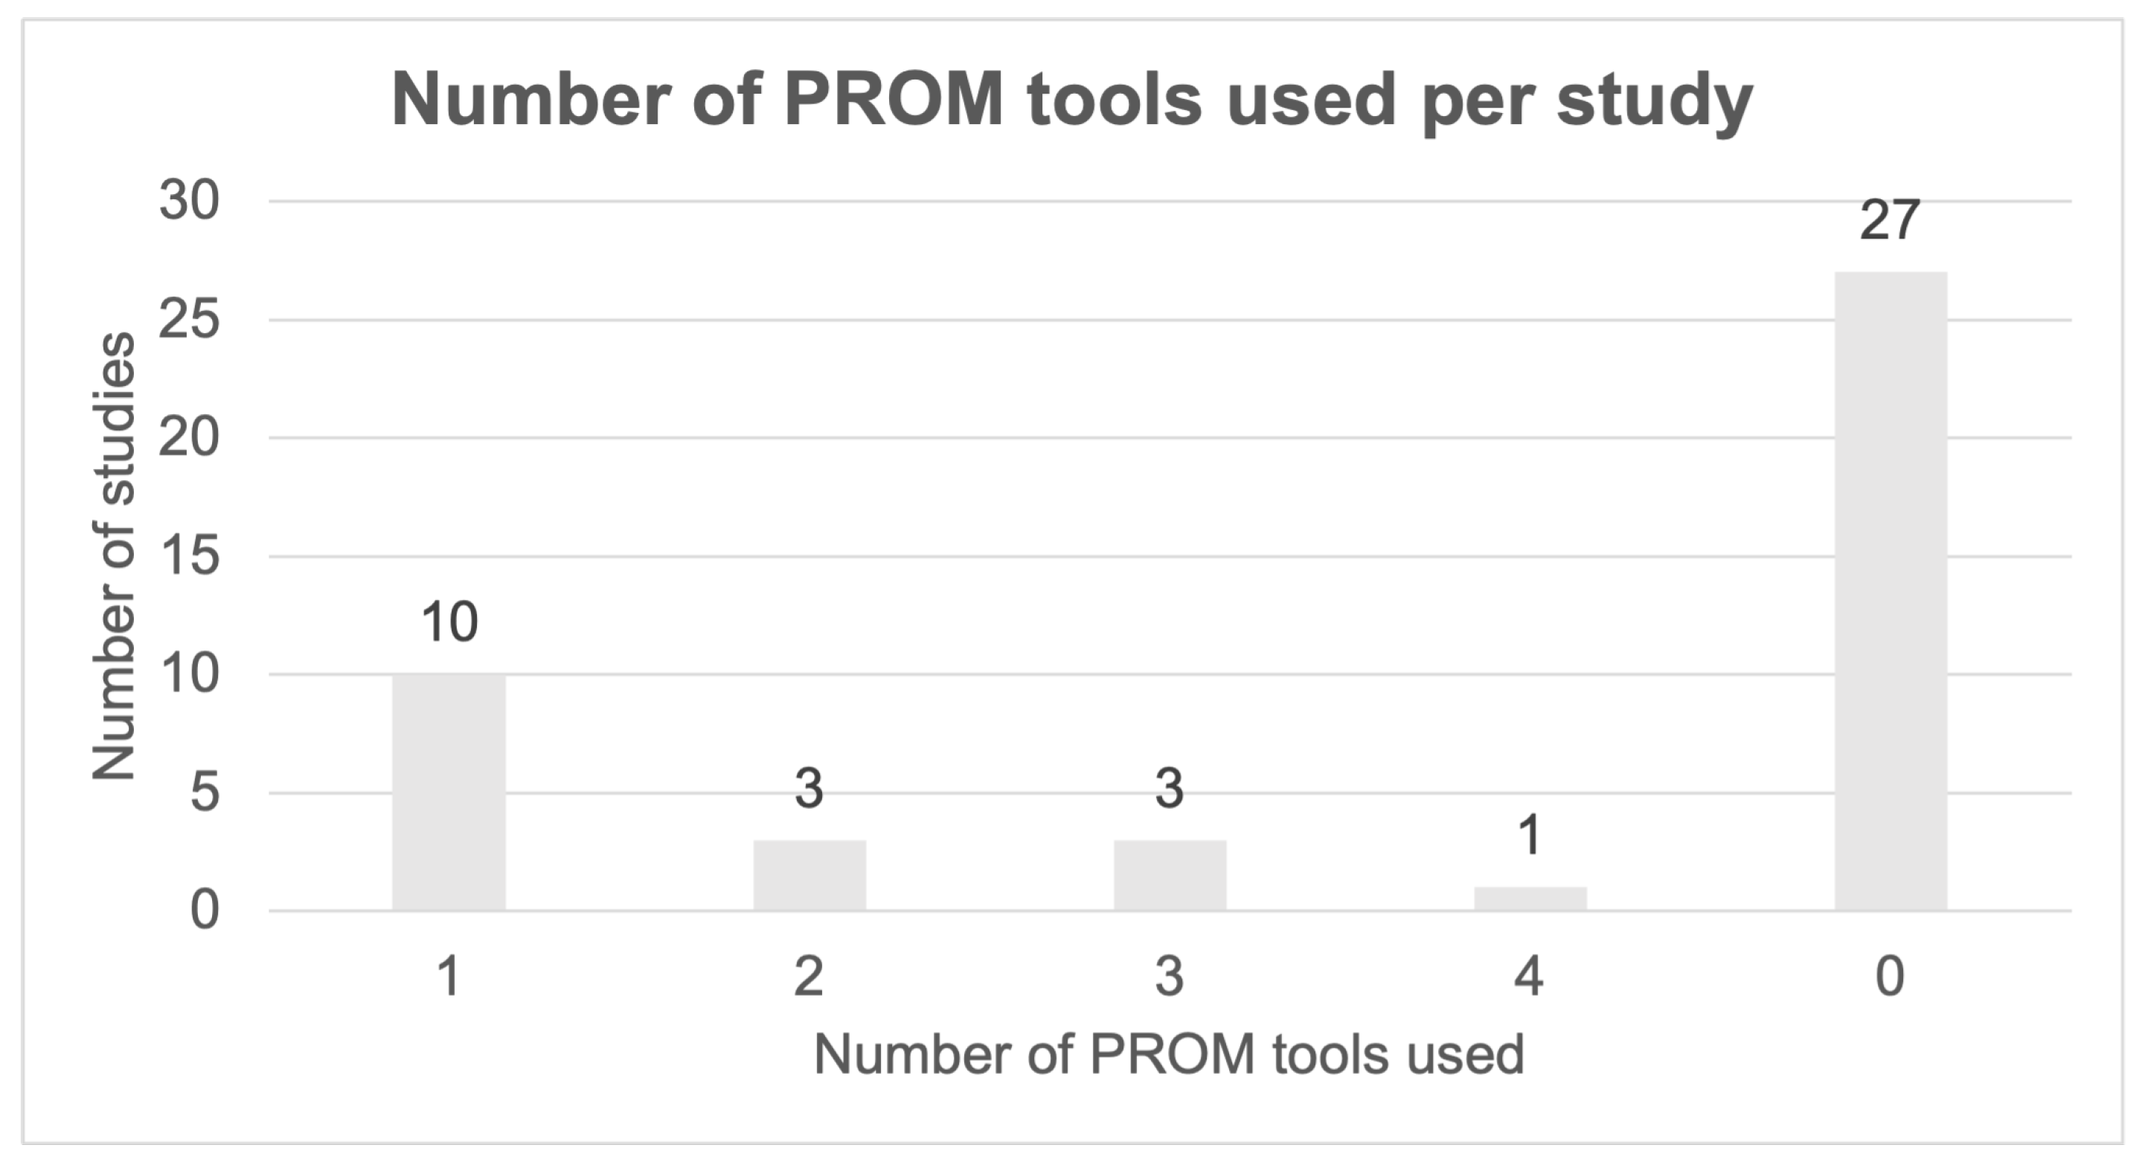The height and width of the screenshot is (1168, 2139).
Task: Click the horizontal axis category label '4'
Action: click(1530, 976)
